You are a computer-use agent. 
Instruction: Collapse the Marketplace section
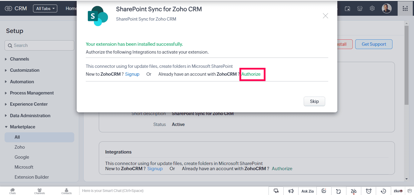pyautogui.click(x=22, y=127)
